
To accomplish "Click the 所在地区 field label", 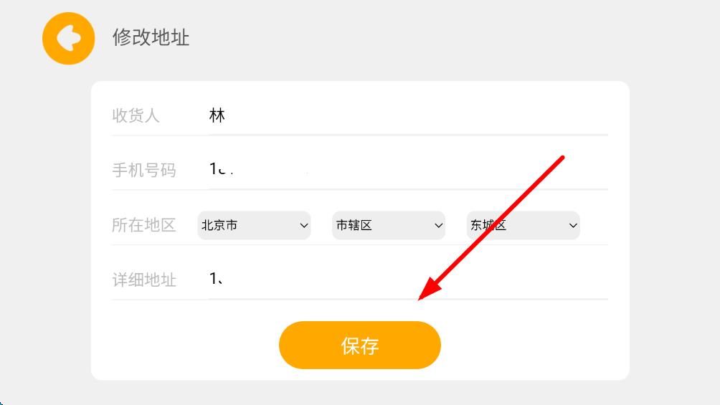I will tap(144, 225).
